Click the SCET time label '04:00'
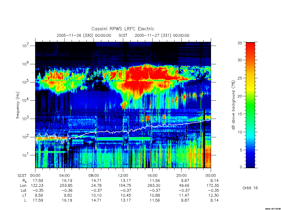Image resolution: width=281 pixels, height=210 pixels. click(x=64, y=176)
